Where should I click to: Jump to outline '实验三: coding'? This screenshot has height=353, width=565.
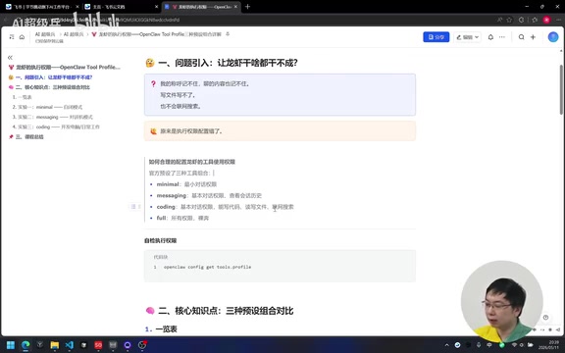click(x=56, y=126)
